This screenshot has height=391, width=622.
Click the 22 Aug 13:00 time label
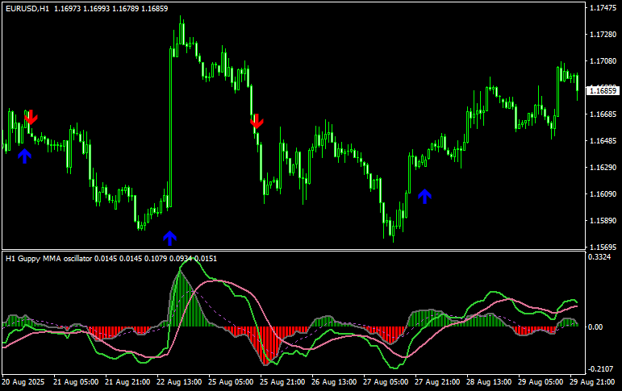179,382
